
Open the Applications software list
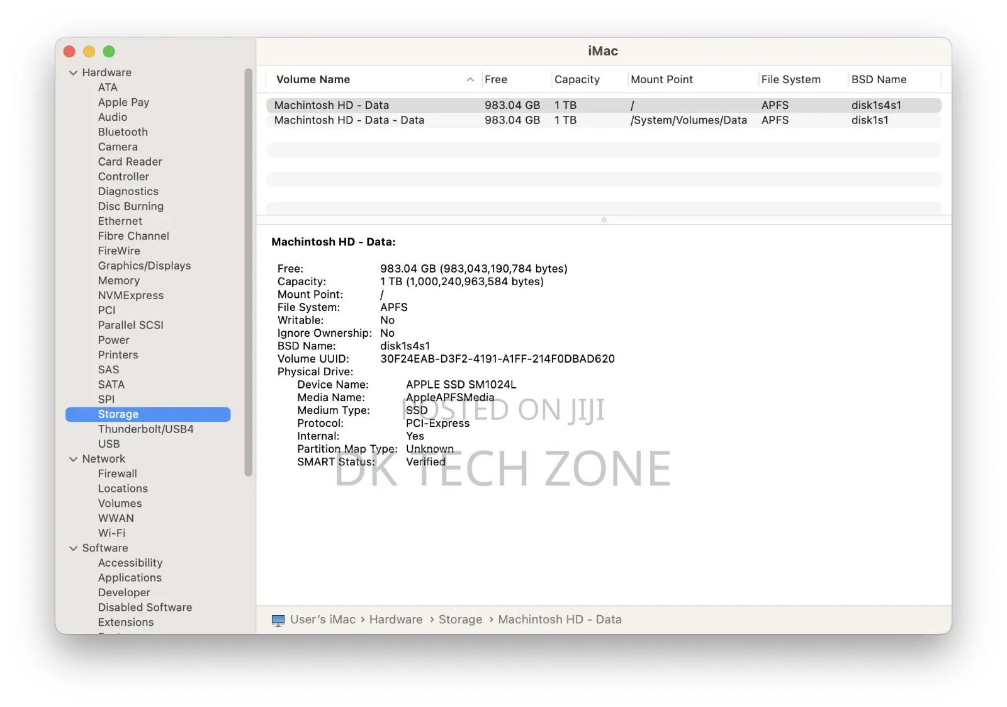(x=130, y=578)
